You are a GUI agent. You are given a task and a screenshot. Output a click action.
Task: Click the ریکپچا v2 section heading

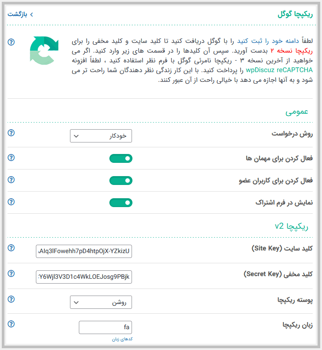(x=291, y=227)
